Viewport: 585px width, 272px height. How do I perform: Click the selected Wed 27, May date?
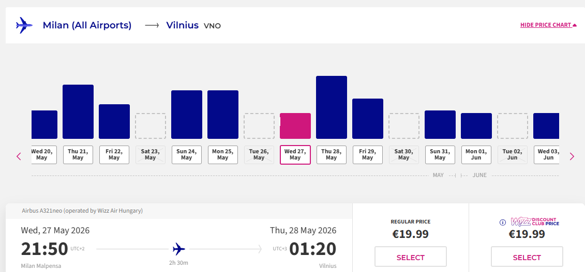(x=295, y=155)
